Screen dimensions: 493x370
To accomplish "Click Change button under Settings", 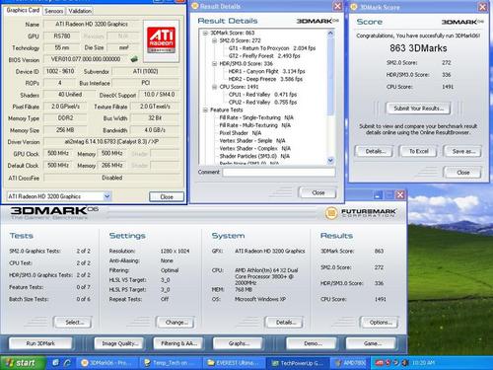I will tap(176, 323).
